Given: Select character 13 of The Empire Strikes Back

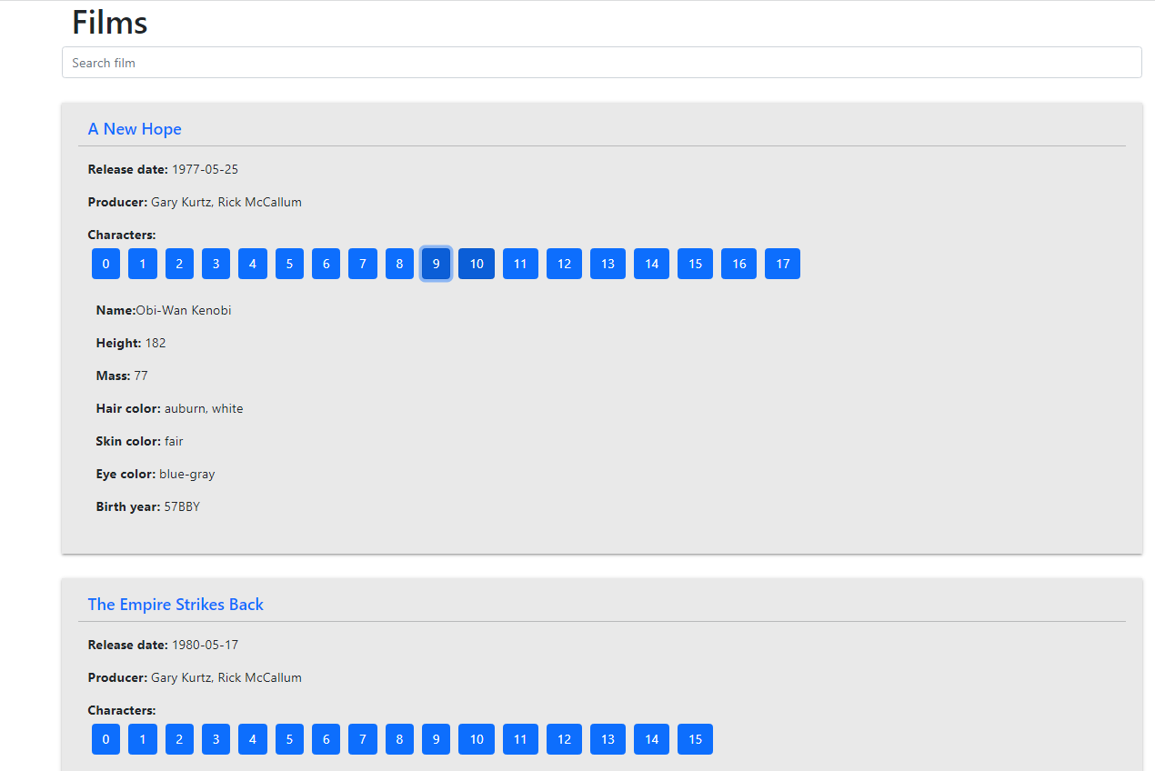Looking at the screenshot, I should click(608, 739).
